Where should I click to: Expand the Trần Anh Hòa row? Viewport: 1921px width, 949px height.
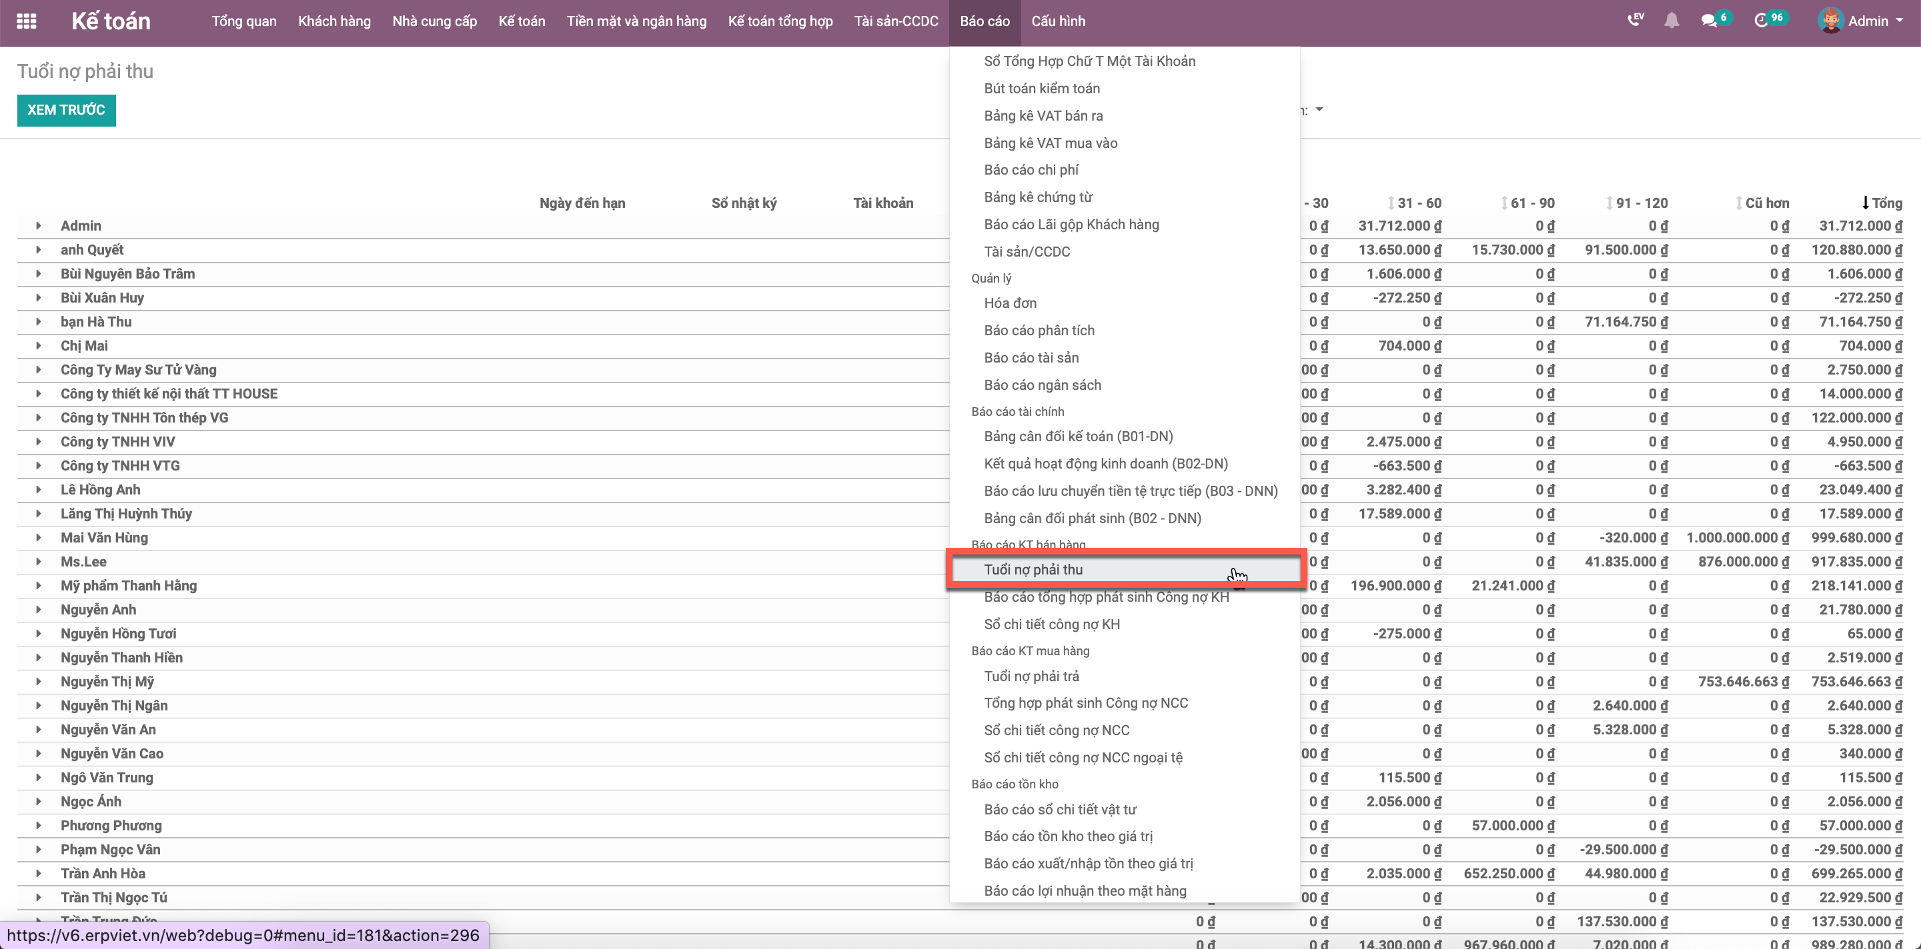[39, 873]
